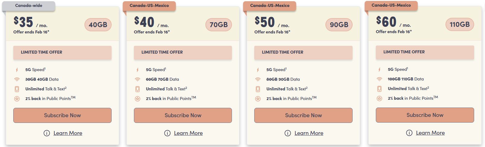This screenshot has width=485, height=147.
Task: Click the 110GB data badge
Action: [459, 24]
